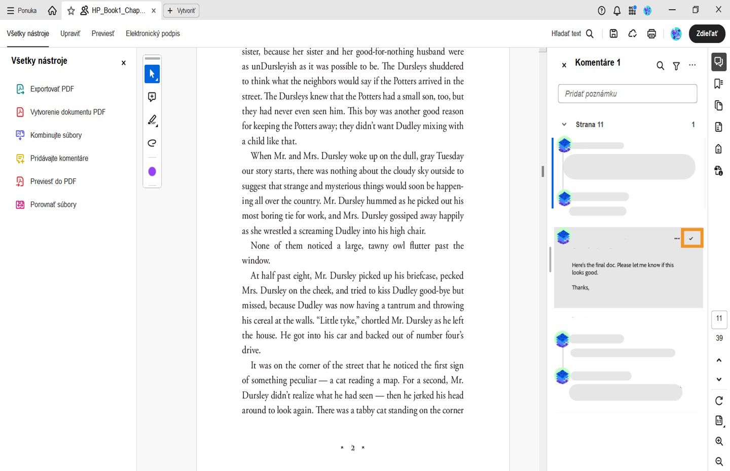The height and width of the screenshot is (471, 730).
Task: Select the Všetky nástroje menu tab
Action: [28, 33]
